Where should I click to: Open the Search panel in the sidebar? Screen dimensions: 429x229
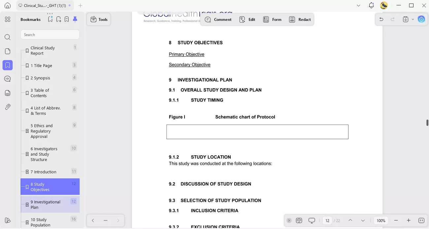pyautogui.click(x=8, y=37)
